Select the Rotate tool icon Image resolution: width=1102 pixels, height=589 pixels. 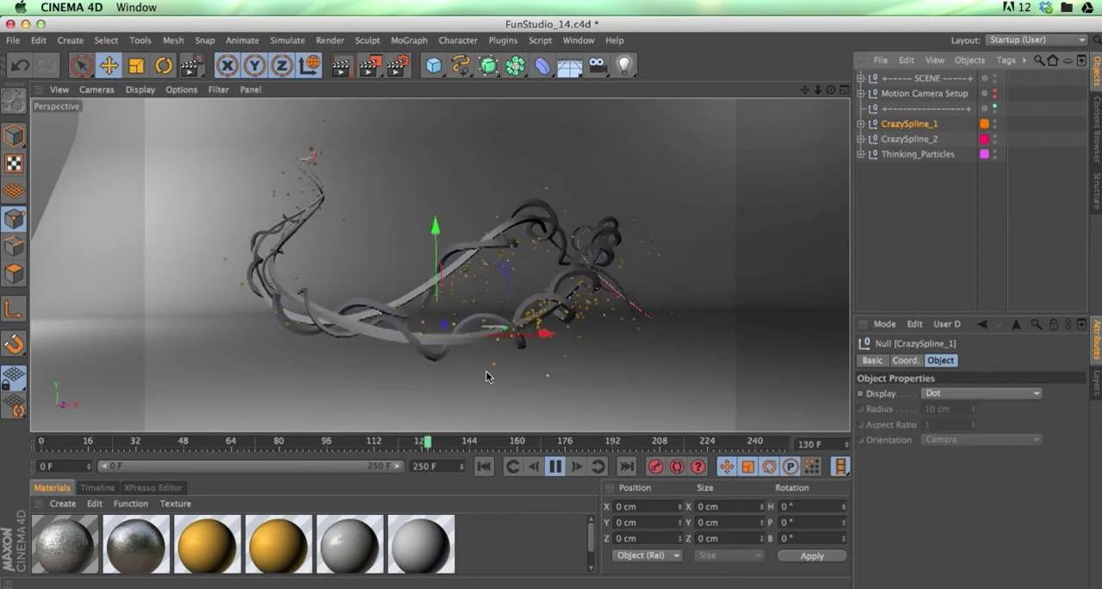point(164,65)
